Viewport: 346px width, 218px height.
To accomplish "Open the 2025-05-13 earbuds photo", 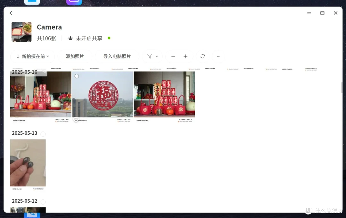I will tap(28, 165).
